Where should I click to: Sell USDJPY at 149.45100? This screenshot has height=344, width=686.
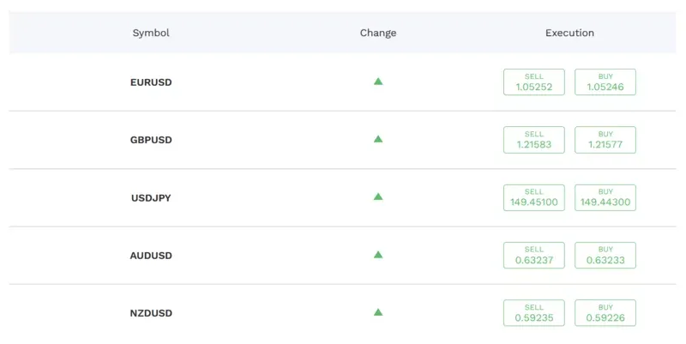pyautogui.click(x=533, y=197)
